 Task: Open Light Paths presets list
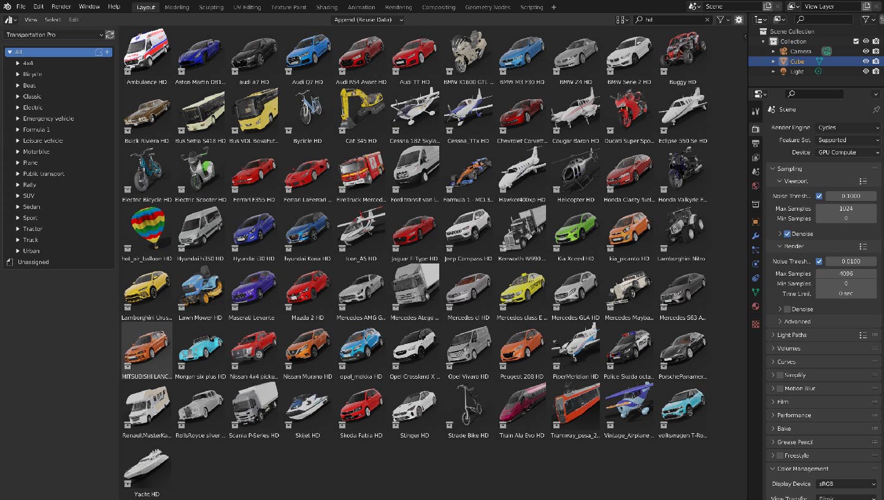[x=863, y=335]
